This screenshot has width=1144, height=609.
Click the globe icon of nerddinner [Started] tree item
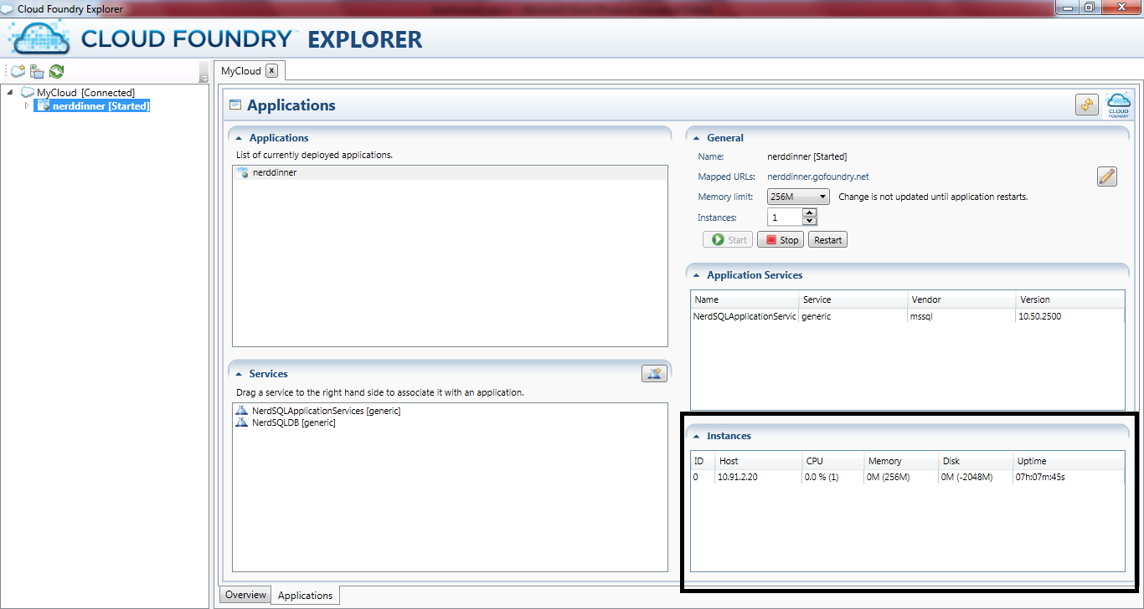click(44, 106)
